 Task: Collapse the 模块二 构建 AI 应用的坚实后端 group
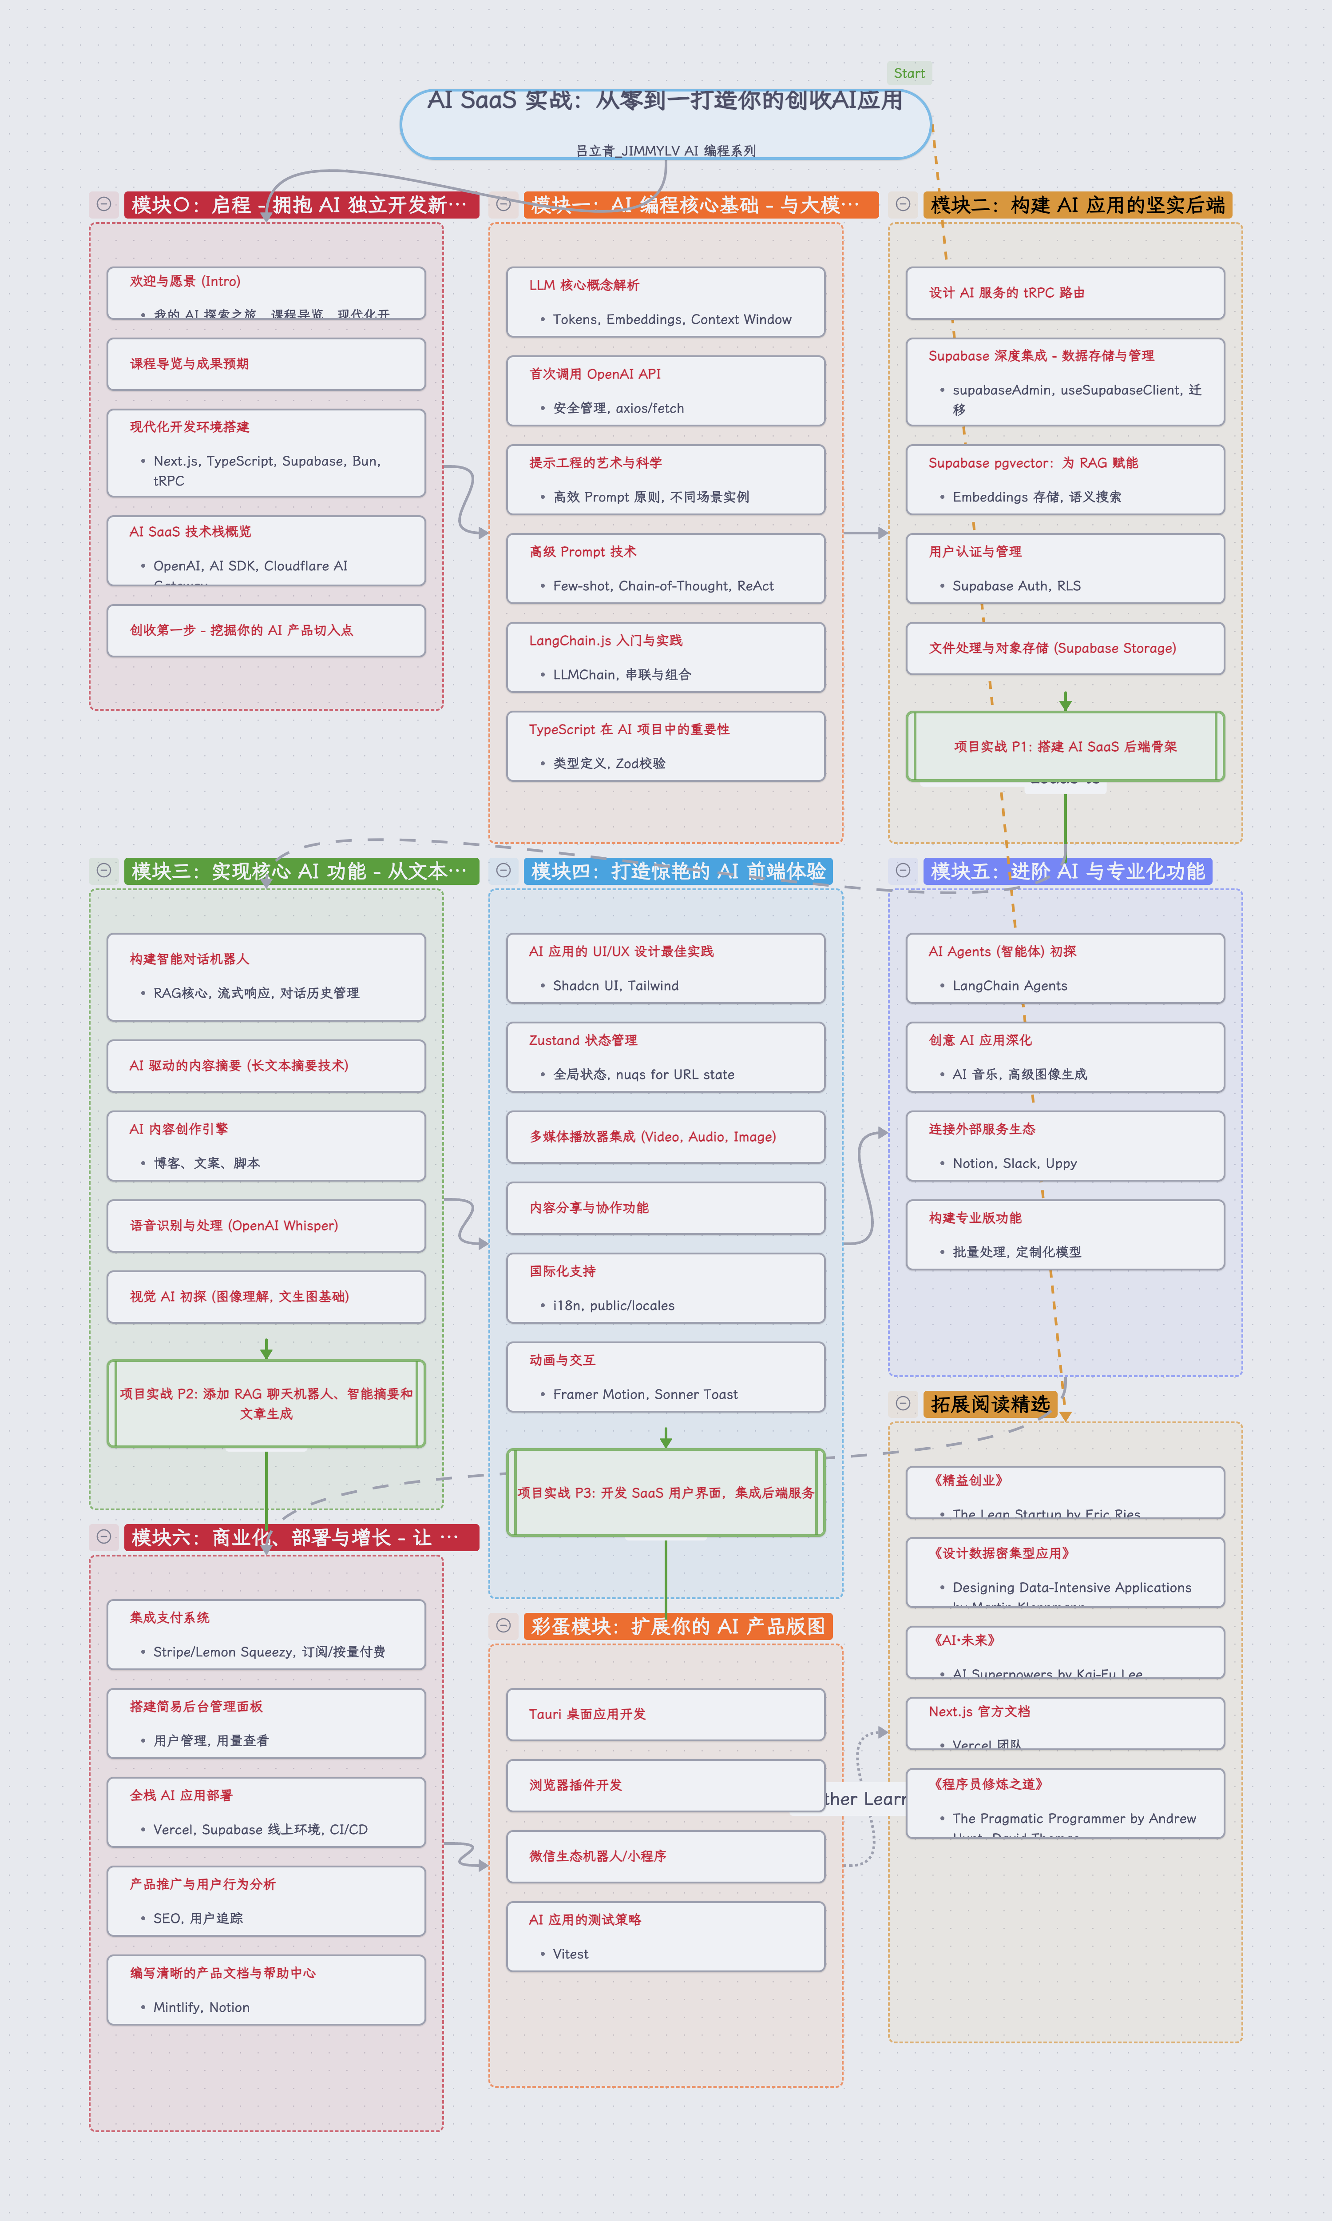point(903,205)
